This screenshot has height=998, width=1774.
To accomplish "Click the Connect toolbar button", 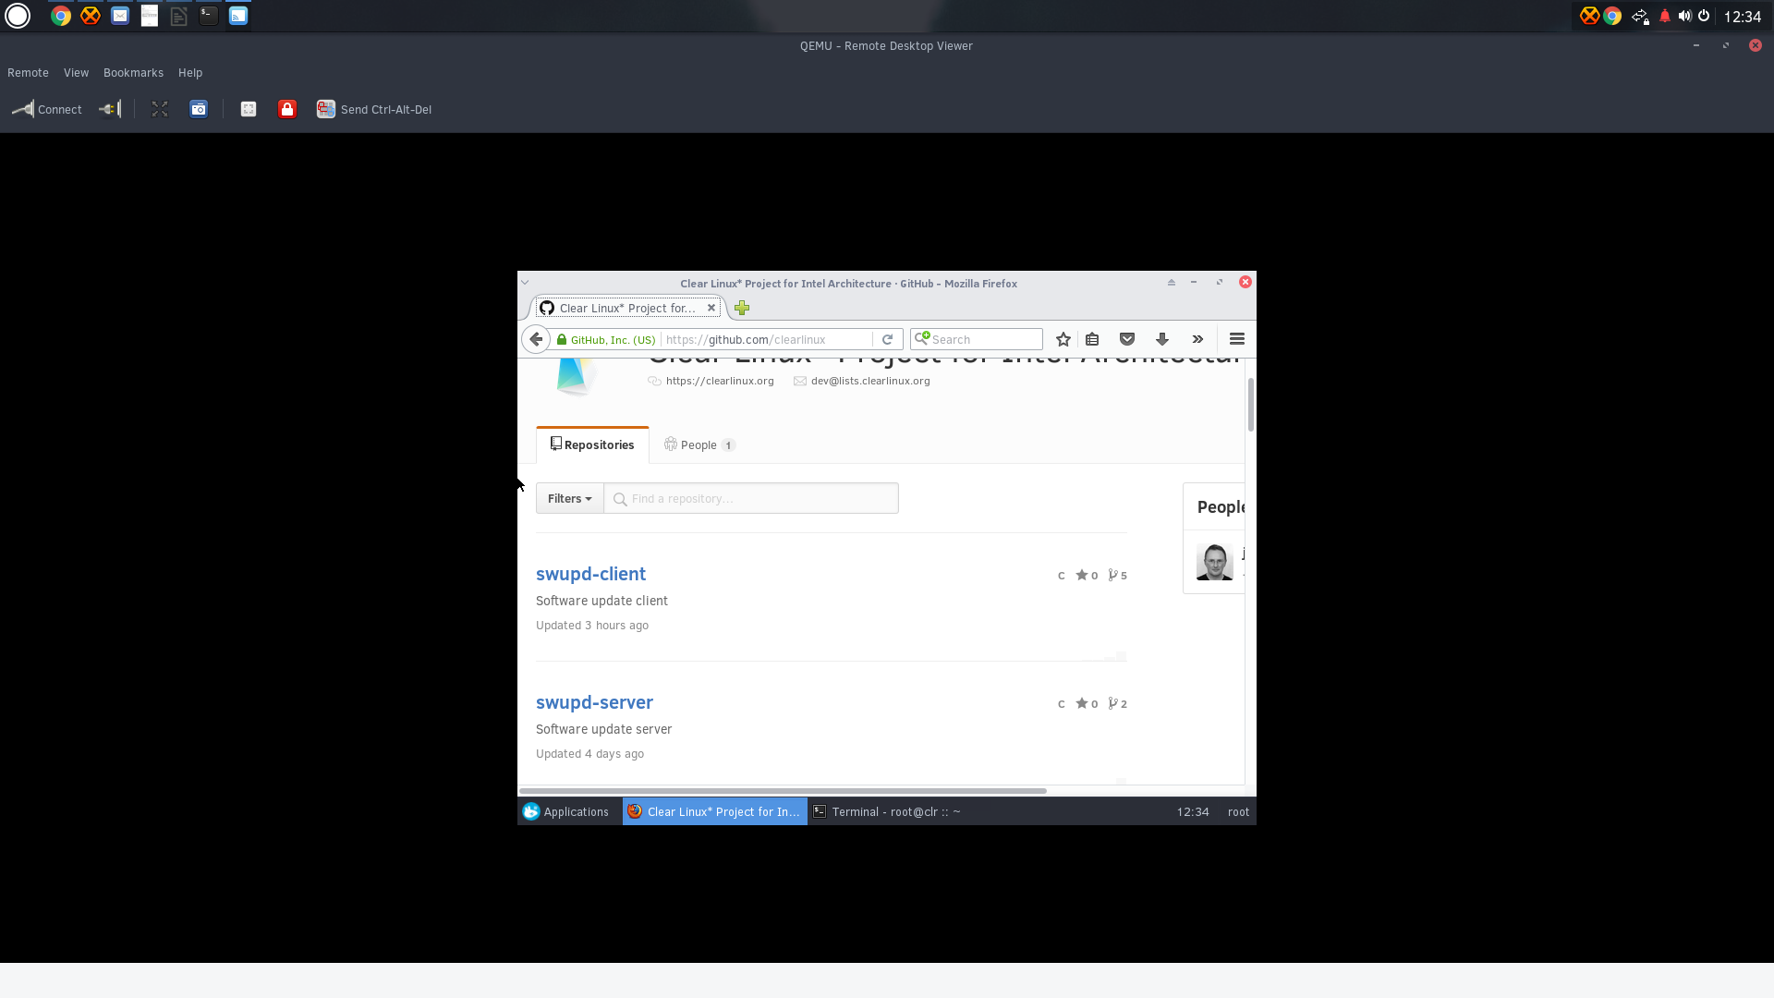I will coord(47,109).
